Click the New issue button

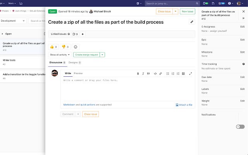(x=188, y=11)
